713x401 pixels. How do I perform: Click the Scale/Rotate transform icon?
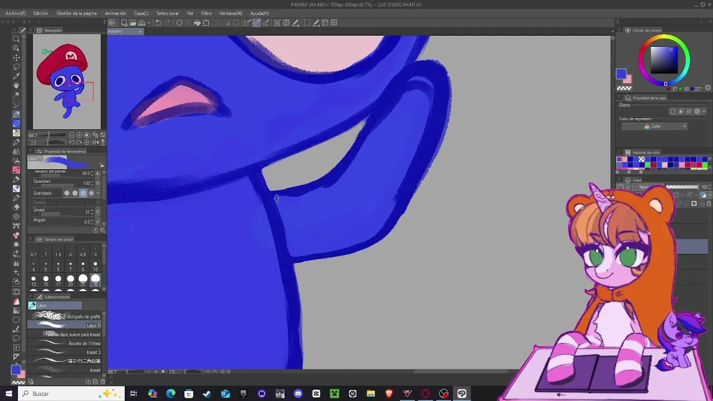point(206,23)
